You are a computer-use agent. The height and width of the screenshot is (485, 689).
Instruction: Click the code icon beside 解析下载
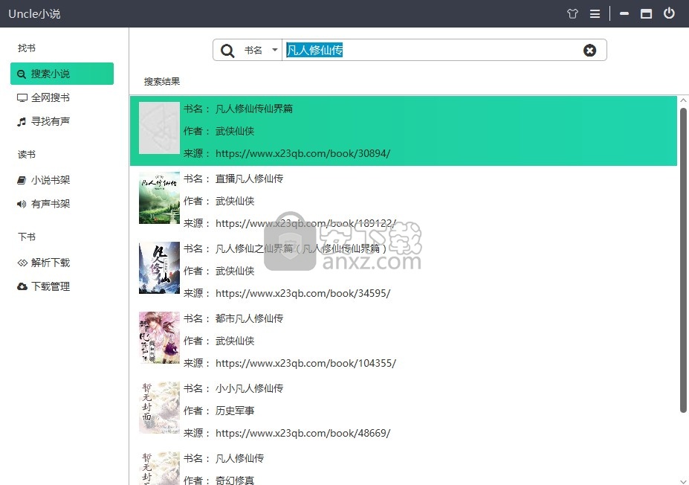[22, 263]
